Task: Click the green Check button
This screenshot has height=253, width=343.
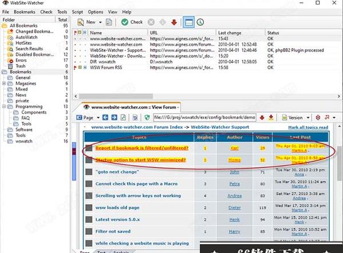Action: tap(132, 22)
